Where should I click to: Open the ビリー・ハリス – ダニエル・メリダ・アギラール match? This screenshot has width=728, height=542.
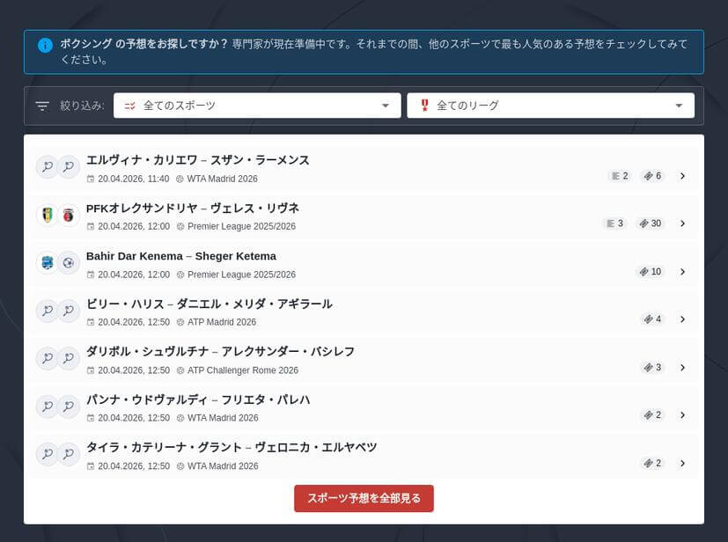(210, 304)
